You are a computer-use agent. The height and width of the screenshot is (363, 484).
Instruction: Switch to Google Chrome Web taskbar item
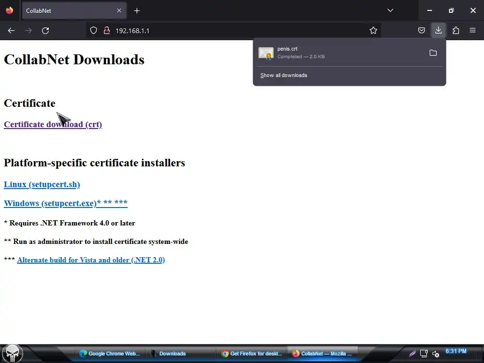(110, 354)
